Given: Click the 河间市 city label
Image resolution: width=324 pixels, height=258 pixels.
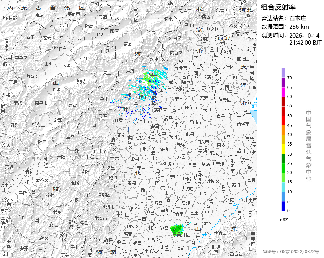Looking at the screenshot, I should pos(195,122).
